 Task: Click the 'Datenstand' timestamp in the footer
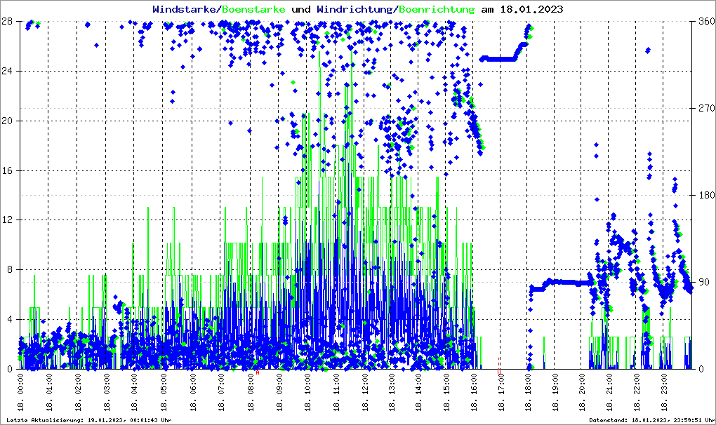tap(649, 419)
